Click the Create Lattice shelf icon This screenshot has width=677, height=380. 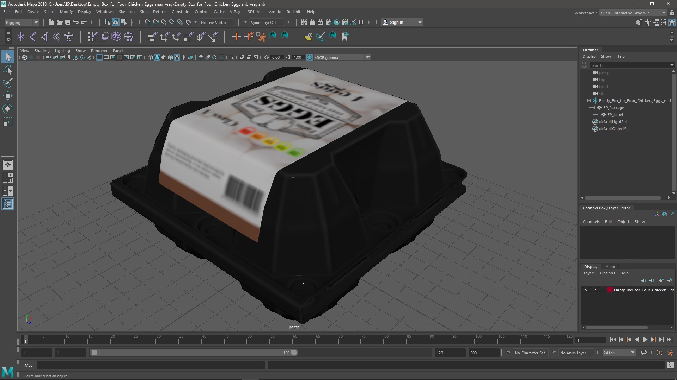(x=116, y=36)
